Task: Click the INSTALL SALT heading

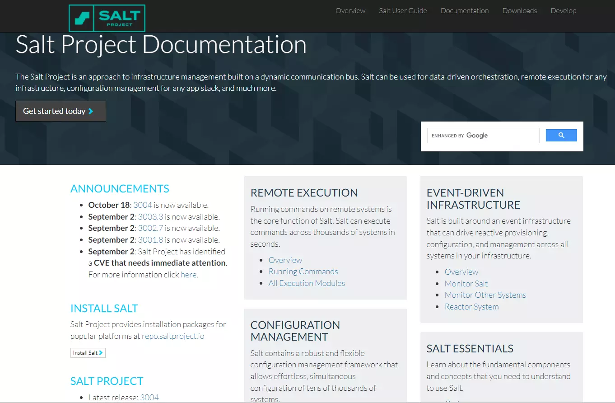Action: [x=104, y=309]
